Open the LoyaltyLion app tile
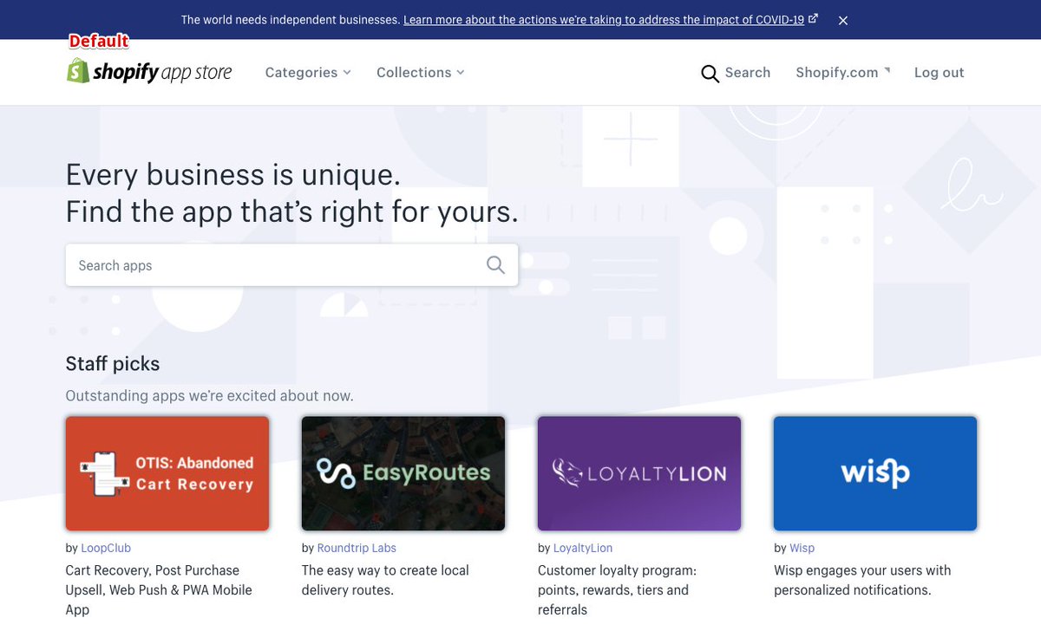The height and width of the screenshot is (644, 1041). [639, 473]
